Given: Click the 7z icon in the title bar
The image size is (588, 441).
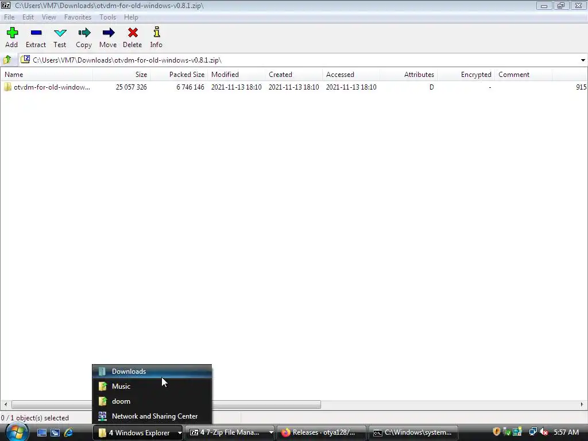Looking at the screenshot, I should (6, 5).
